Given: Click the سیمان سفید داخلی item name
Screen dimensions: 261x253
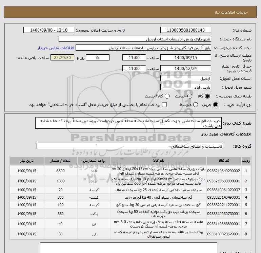Looking at the screenshot, I should tap(159, 190).
